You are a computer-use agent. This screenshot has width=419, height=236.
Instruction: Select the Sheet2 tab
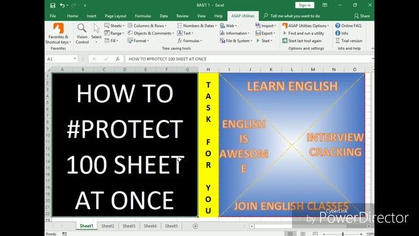coord(107,226)
